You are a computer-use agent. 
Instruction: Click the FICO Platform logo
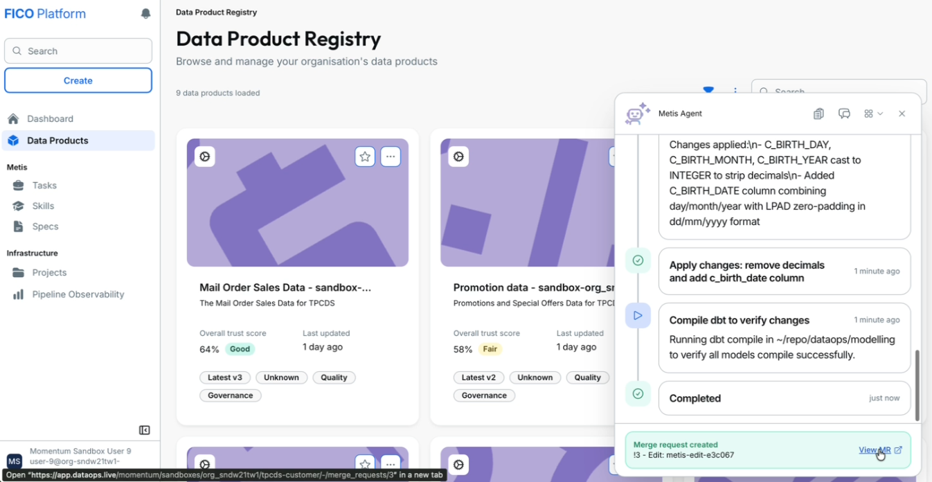tap(45, 14)
